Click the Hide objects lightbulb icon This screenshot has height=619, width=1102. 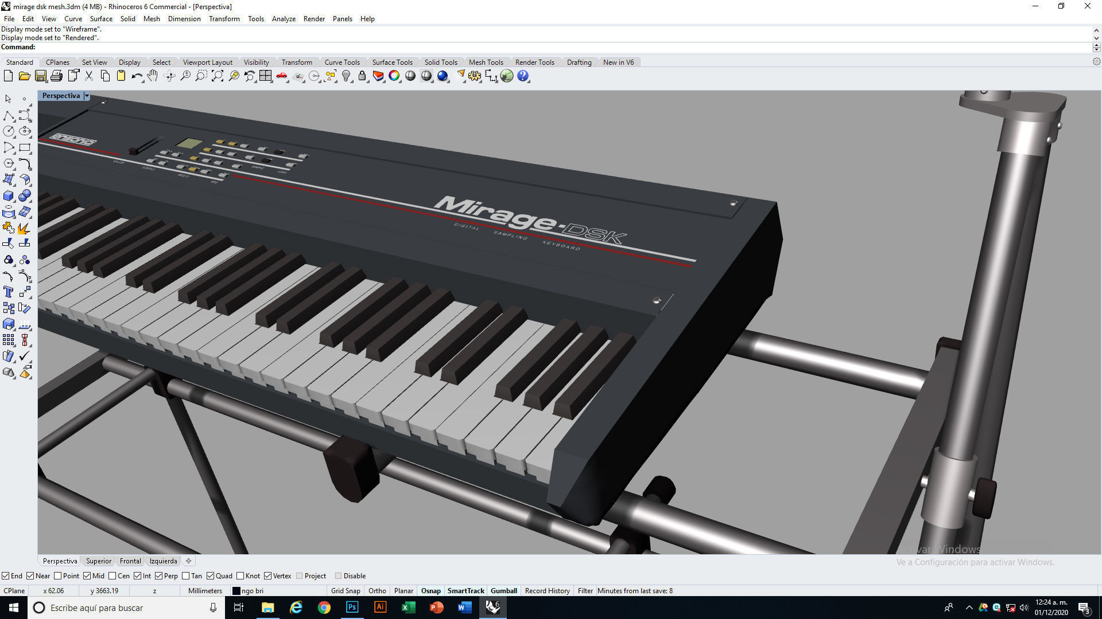pos(346,76)
